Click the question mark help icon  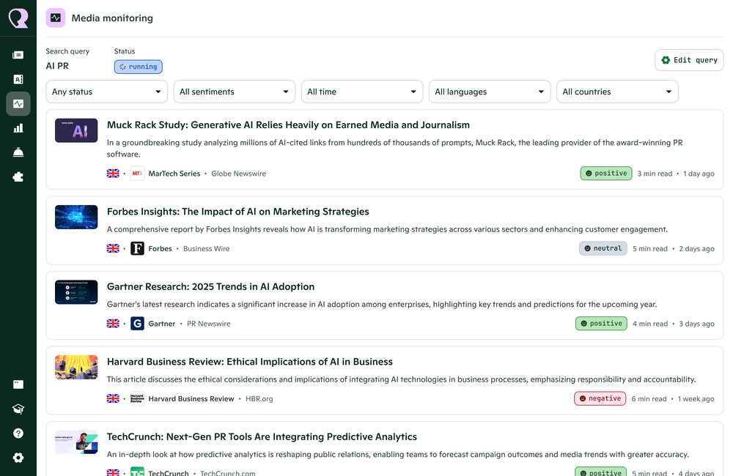tap(18, 434)
